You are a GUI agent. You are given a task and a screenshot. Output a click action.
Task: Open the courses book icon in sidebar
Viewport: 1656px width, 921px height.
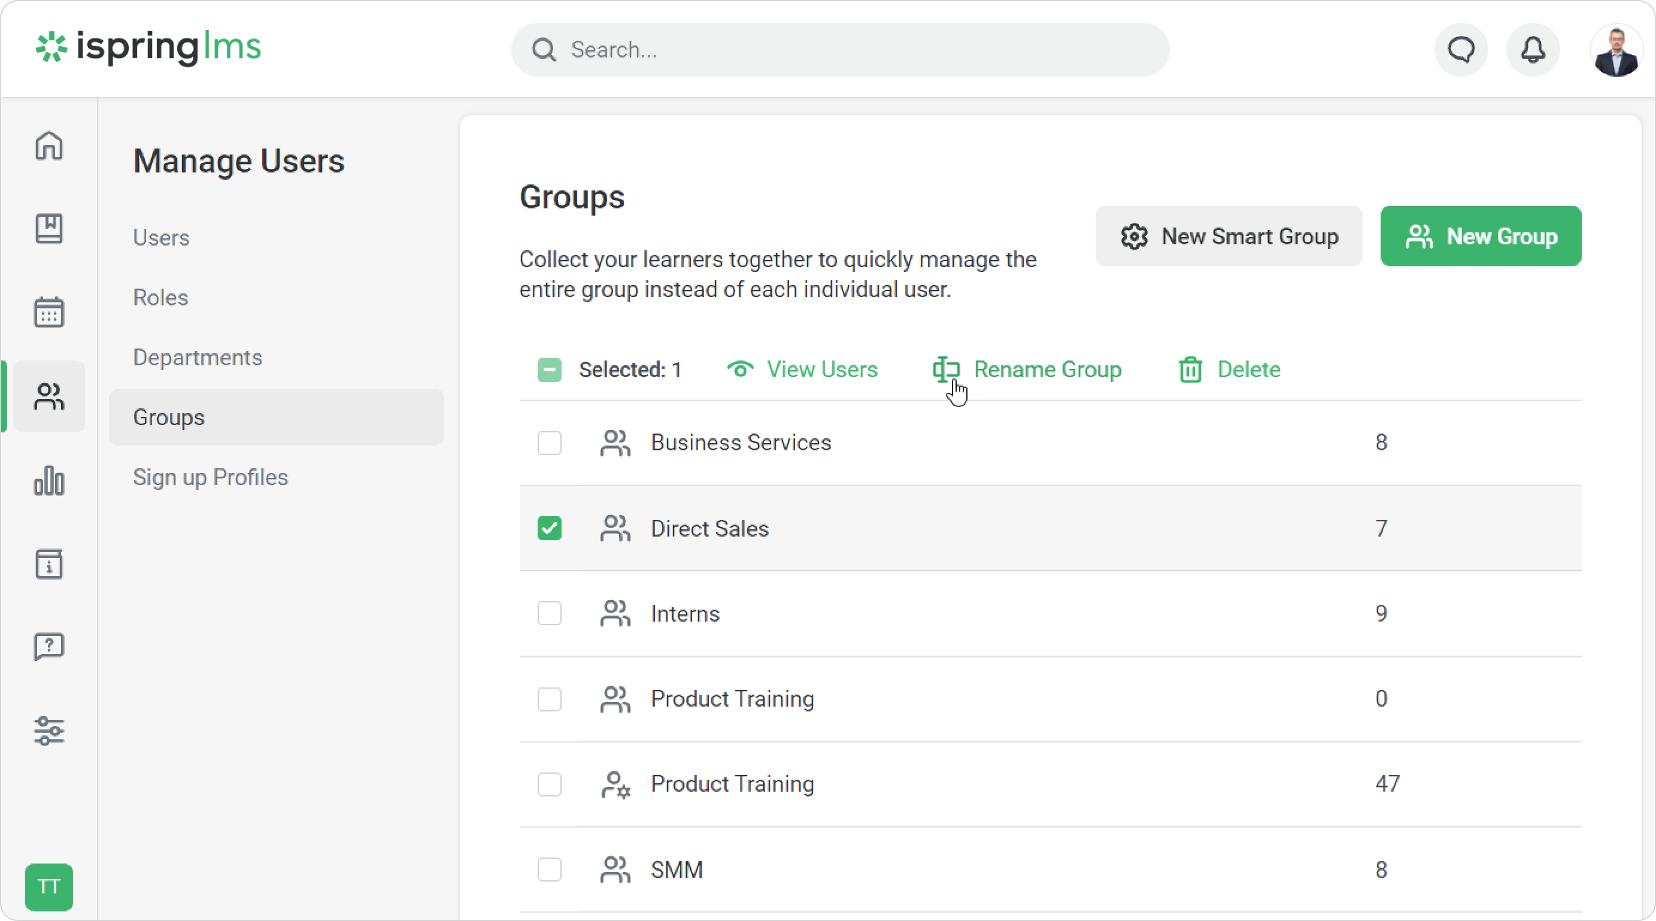(49, 229)
